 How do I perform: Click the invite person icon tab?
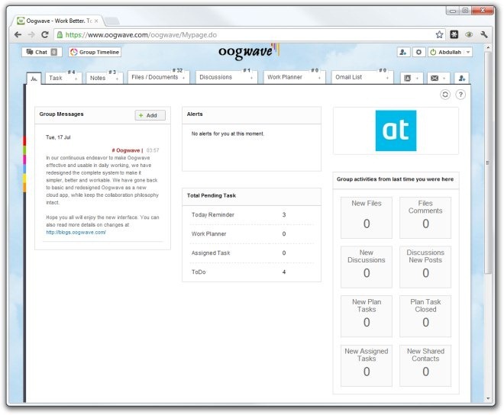[x=462, y=78]
